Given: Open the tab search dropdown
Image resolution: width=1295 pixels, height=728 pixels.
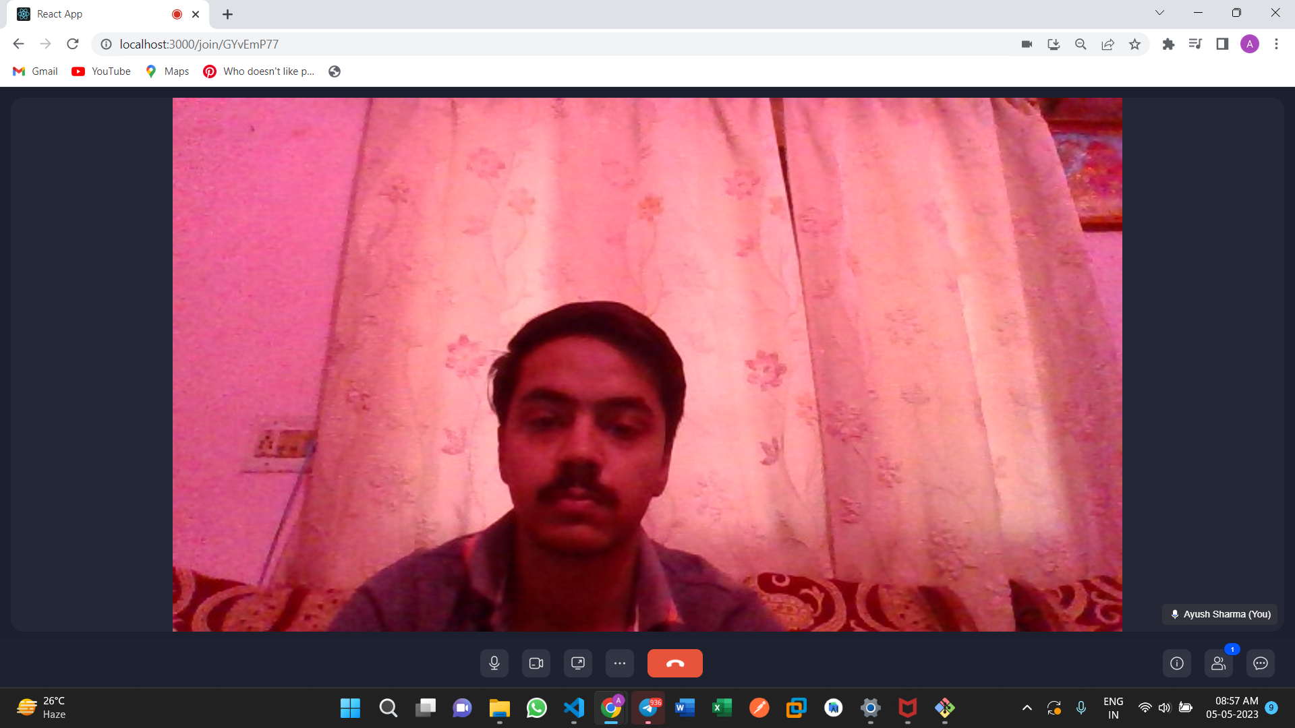Looking at the screenshot, I should click(1159, 12).
